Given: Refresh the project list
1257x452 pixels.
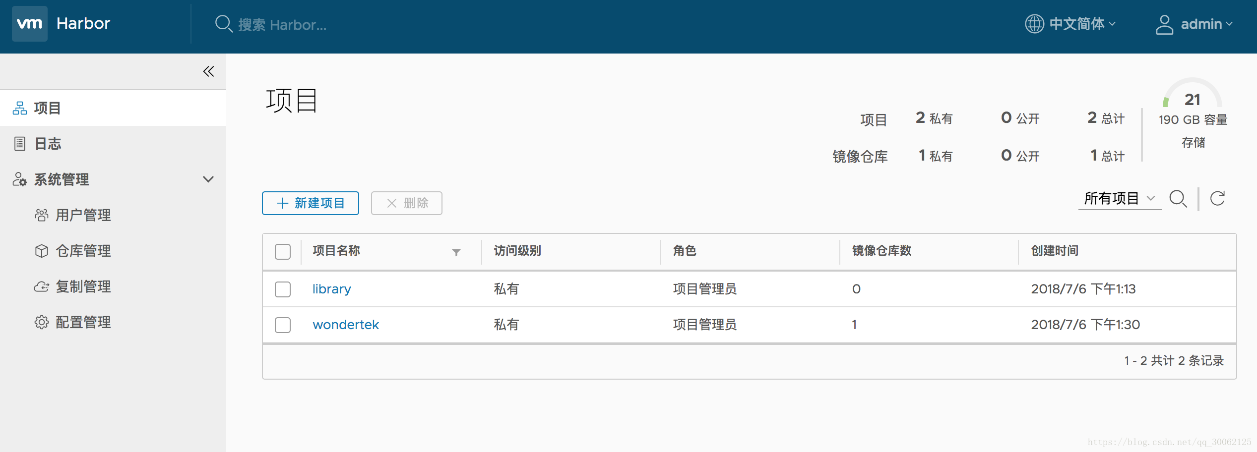Looking at the screenshot, I should click(1218, 198).
